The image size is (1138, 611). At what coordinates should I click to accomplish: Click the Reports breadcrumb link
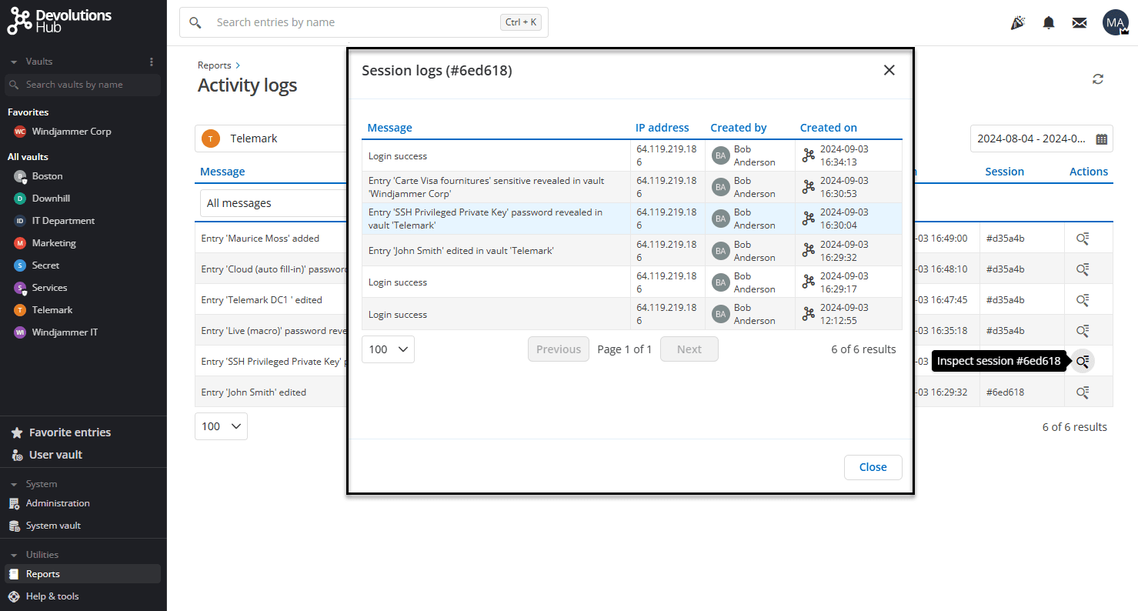pos(214,65)
